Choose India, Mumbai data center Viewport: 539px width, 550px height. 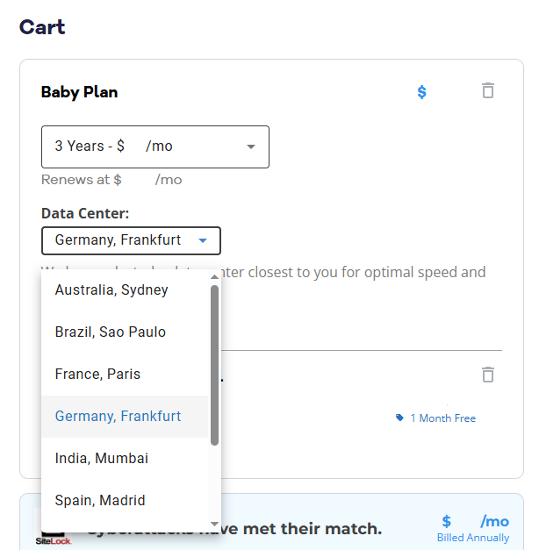(x=101, y=458)
